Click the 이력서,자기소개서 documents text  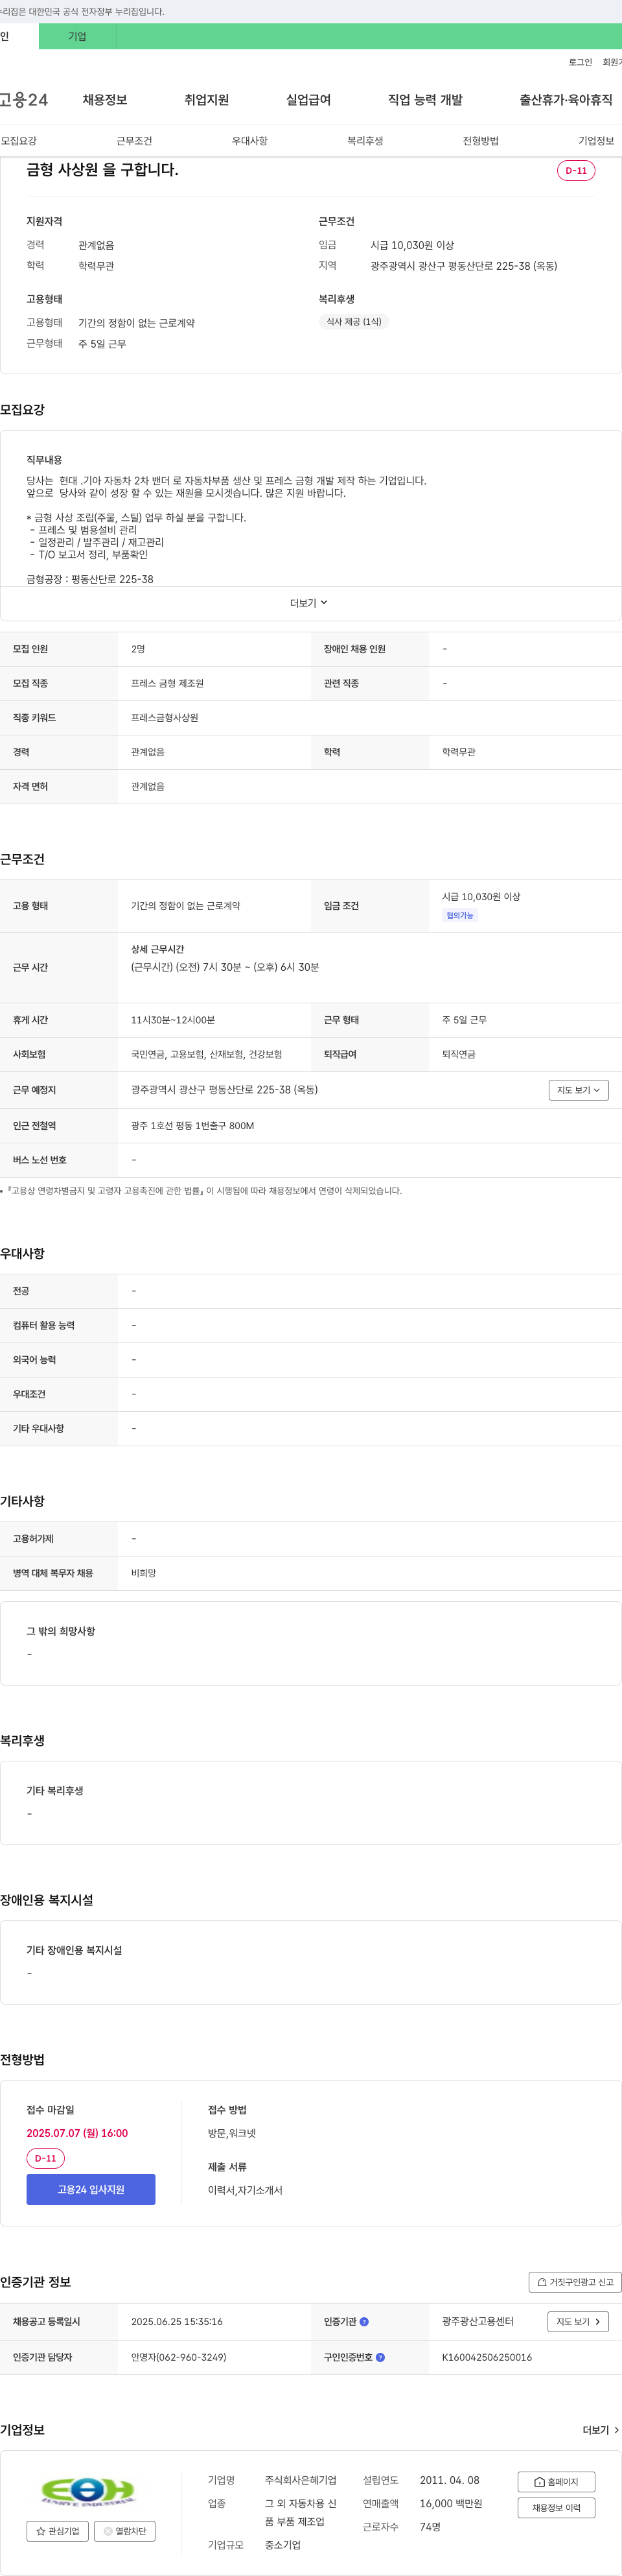[245, 2190]
